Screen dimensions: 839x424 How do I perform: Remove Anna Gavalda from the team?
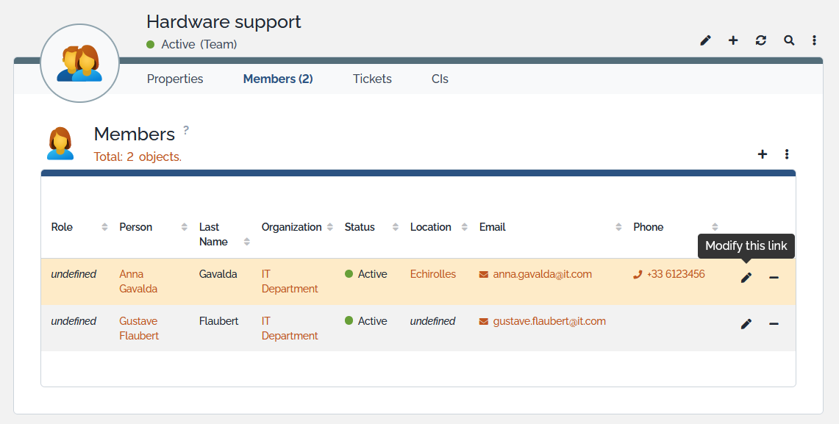(774, 278)
